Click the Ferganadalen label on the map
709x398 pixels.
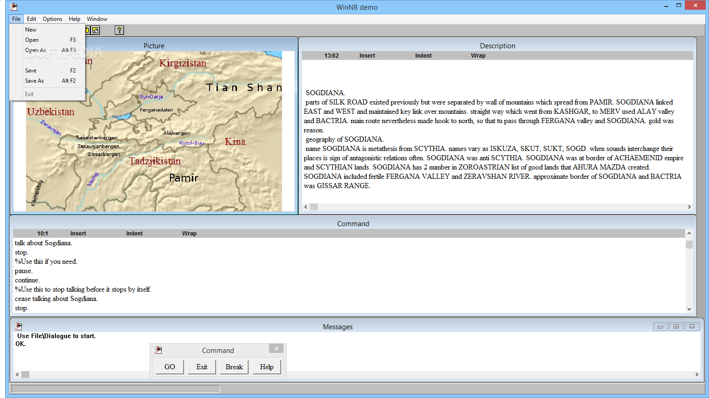point(156,110)
